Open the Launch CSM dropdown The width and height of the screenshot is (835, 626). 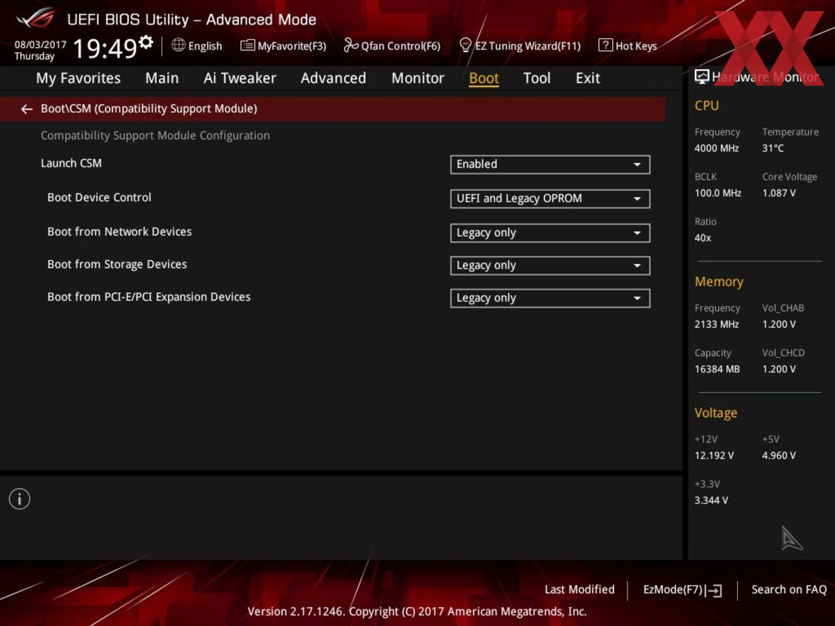pyautogui.click(x=550, y=164)
